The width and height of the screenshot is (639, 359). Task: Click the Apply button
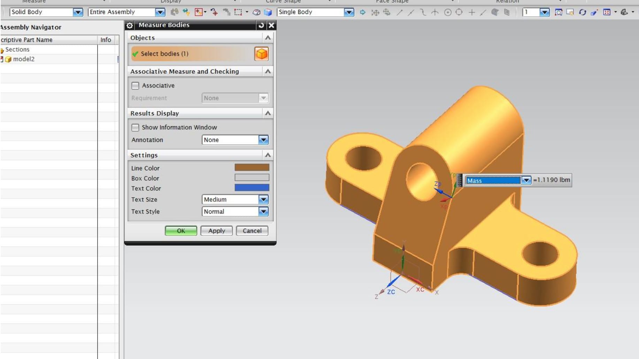point(216,231)
